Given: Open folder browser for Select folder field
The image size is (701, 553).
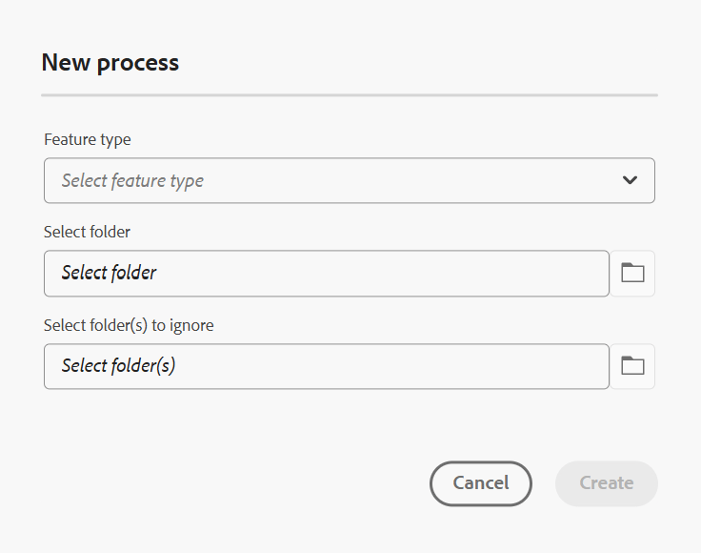Looking at the screenshot, I should click(x=632, y=274).
